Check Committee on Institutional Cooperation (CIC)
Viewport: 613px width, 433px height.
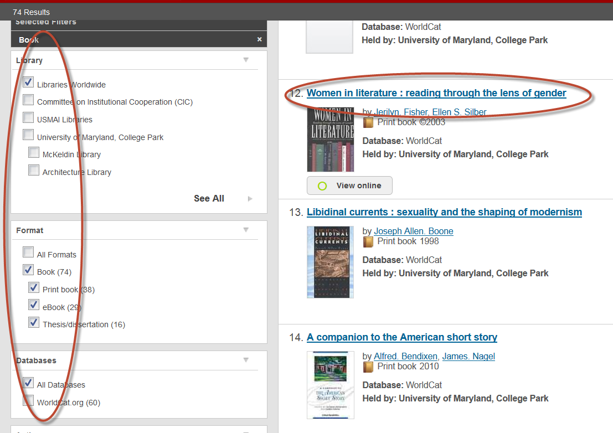pyautogui.click(x=28, y=100)
